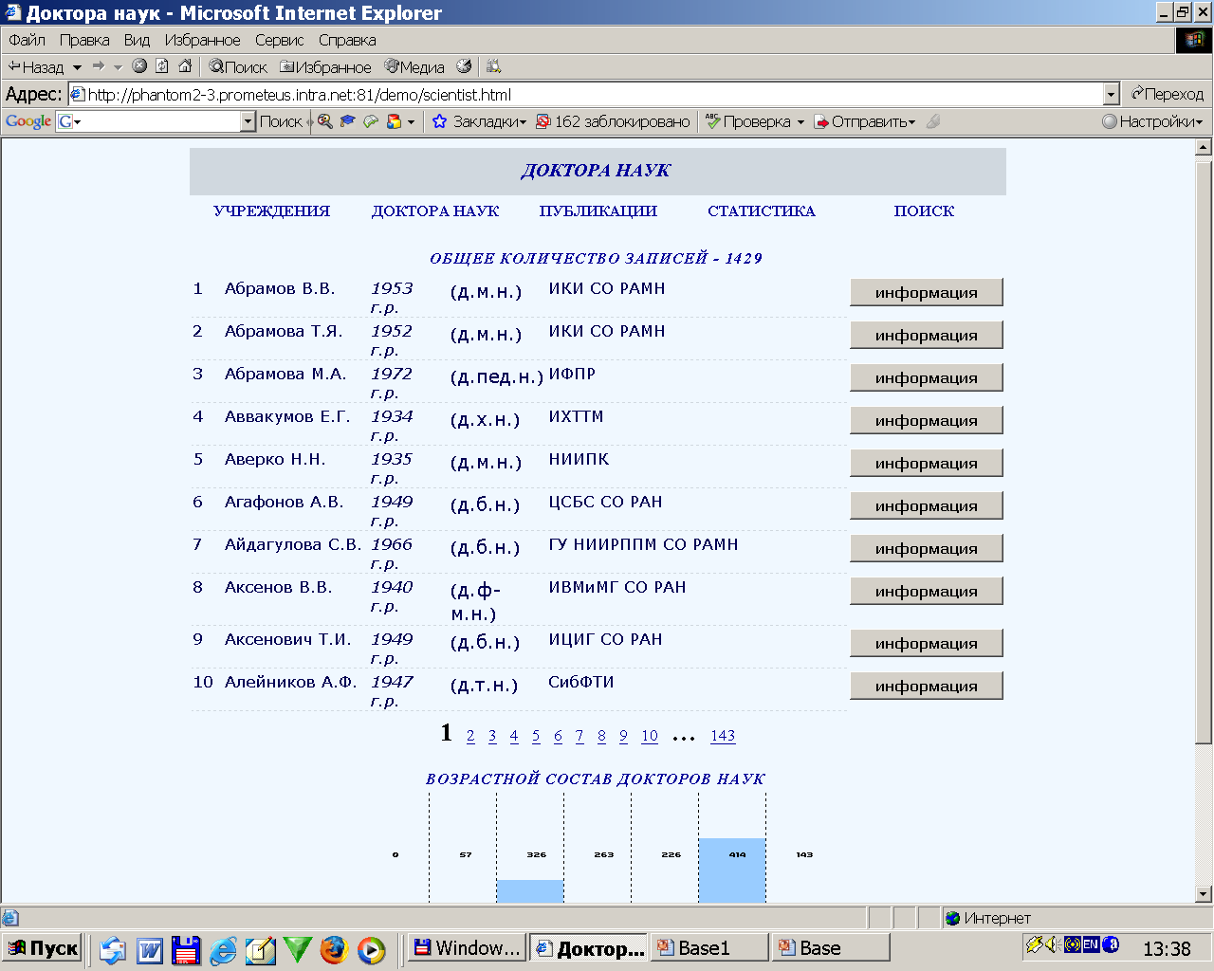Go to page 143 of results
Viewport: 1214px width, 971px height.
point(723,736)
